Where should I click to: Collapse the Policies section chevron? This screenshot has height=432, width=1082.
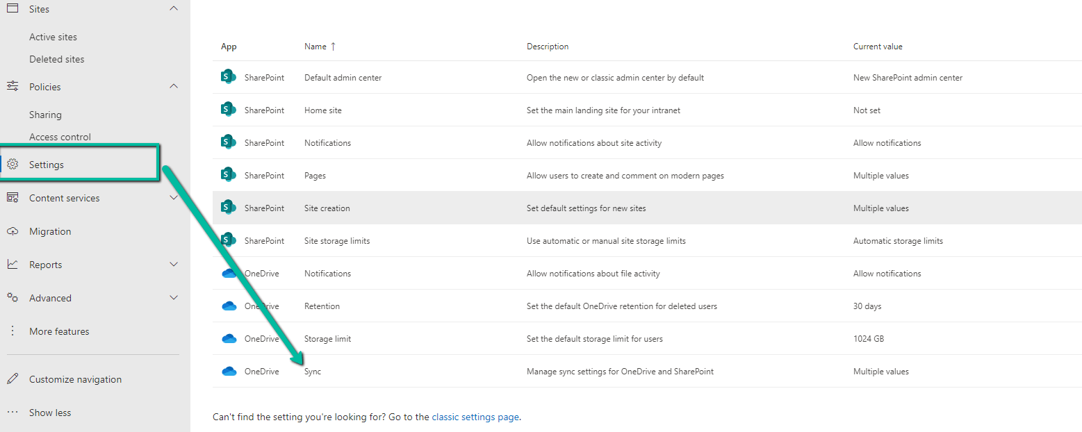(174, 87)
